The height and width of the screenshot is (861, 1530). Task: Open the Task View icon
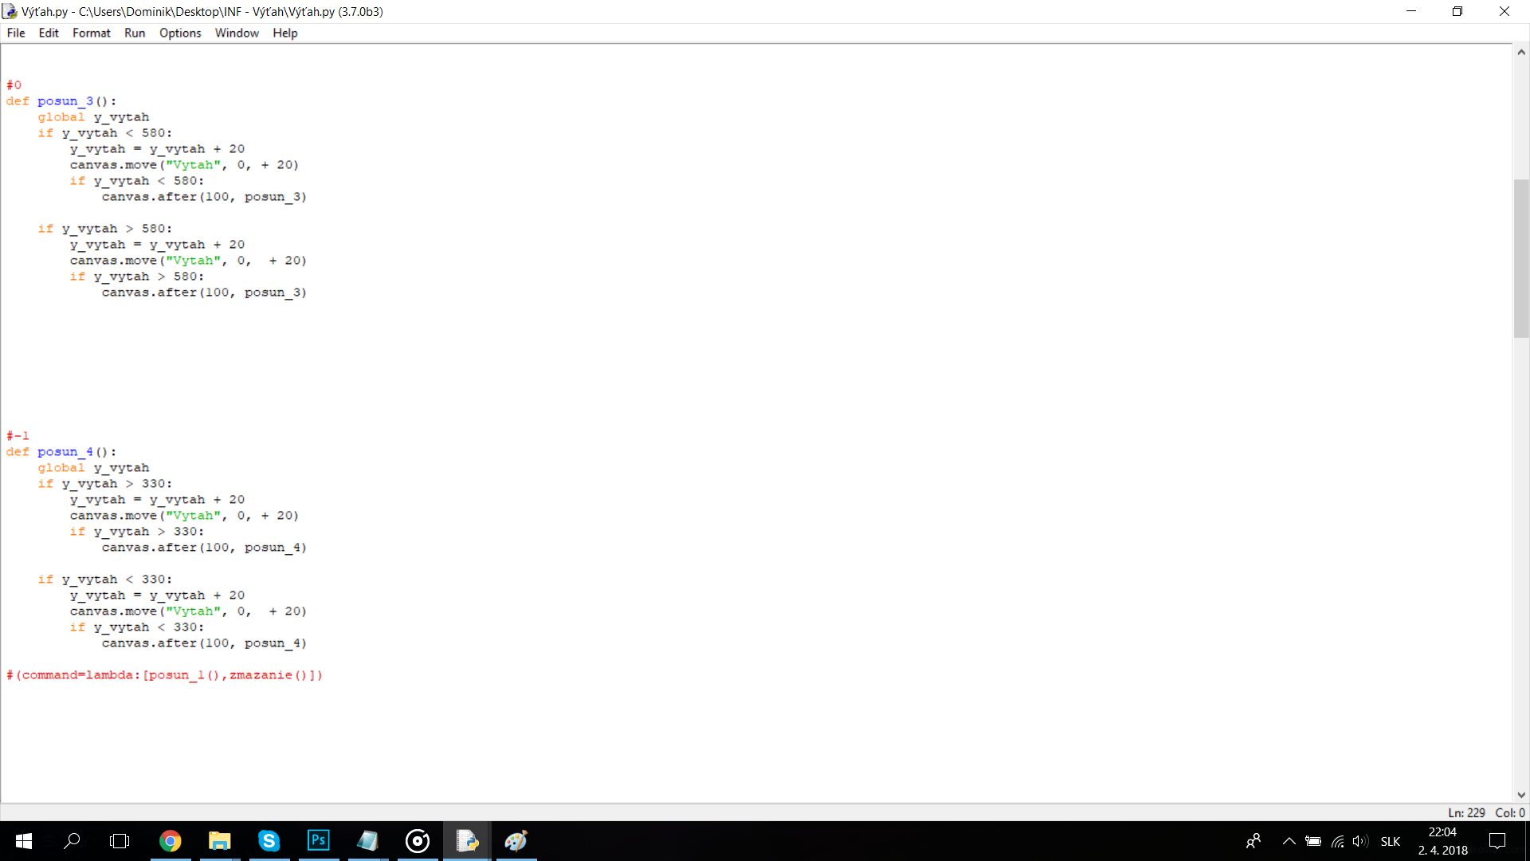(120, 841)
